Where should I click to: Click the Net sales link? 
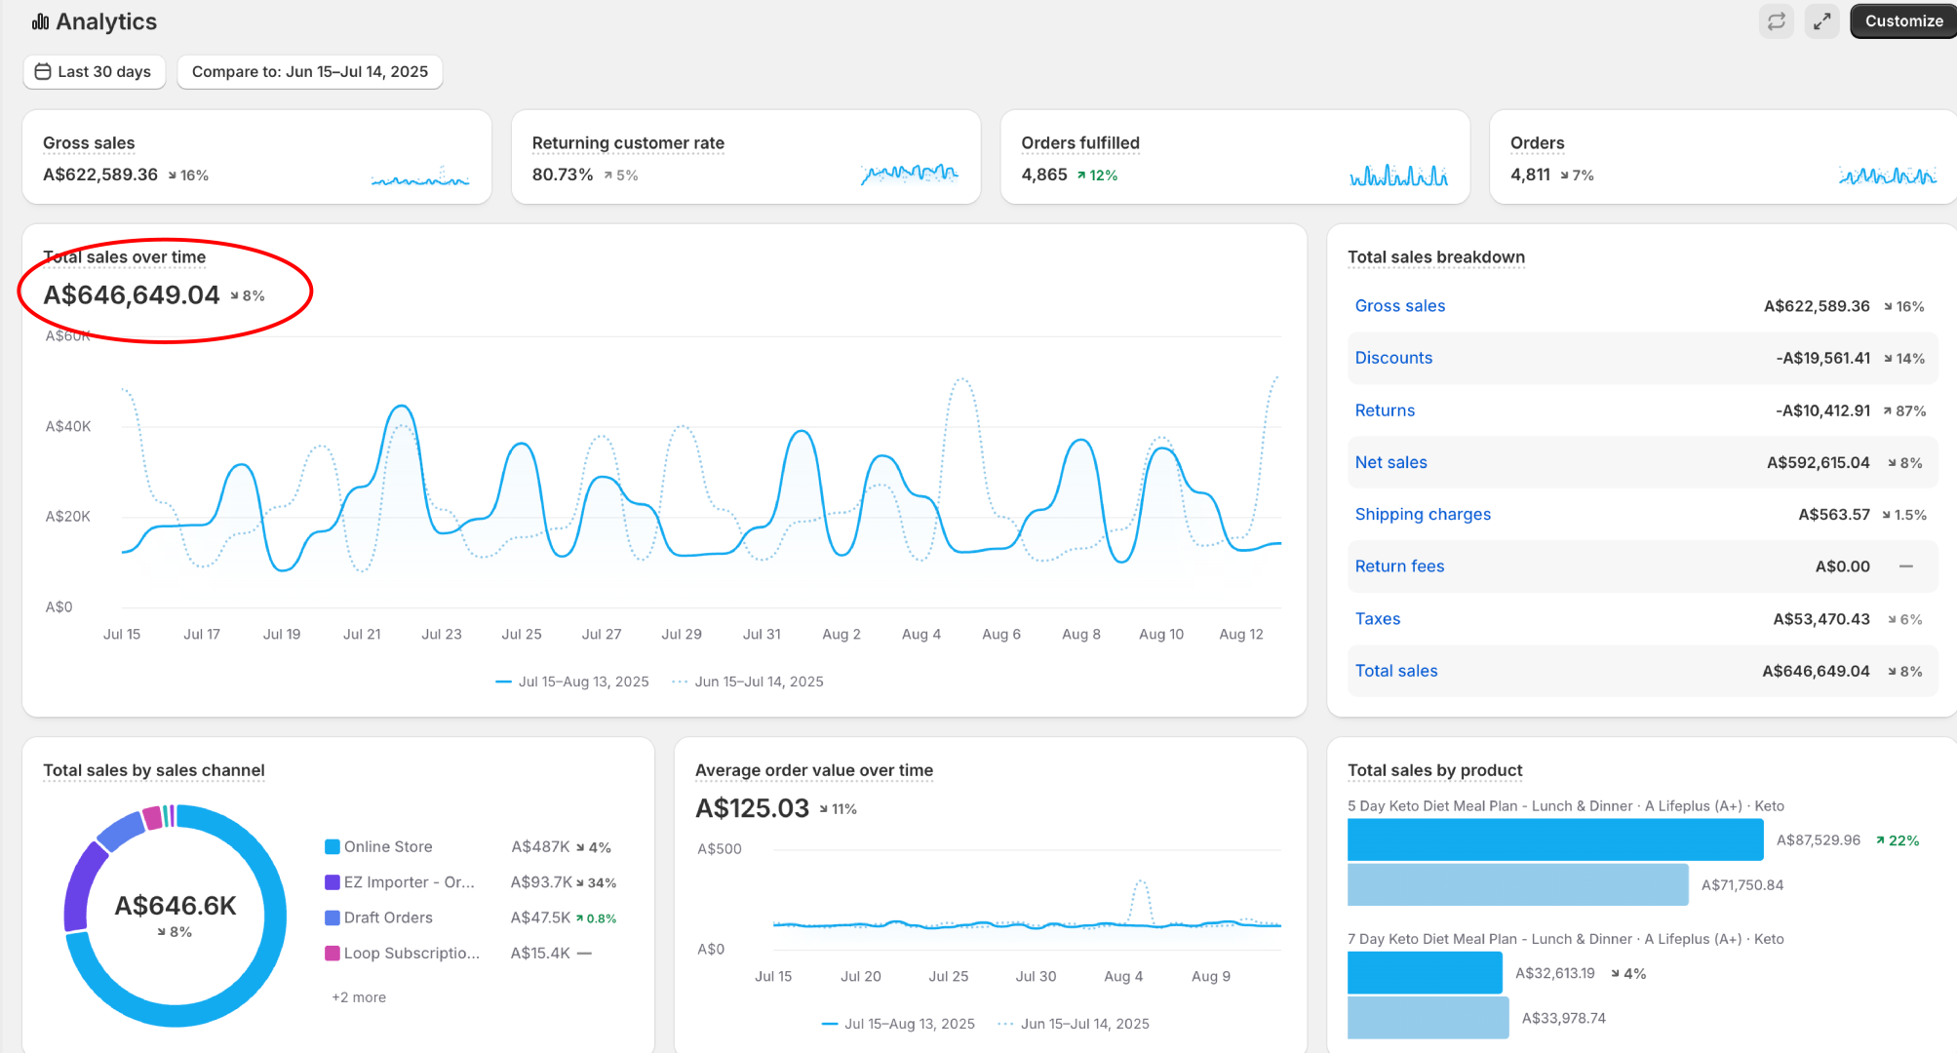click(1390, 462)
